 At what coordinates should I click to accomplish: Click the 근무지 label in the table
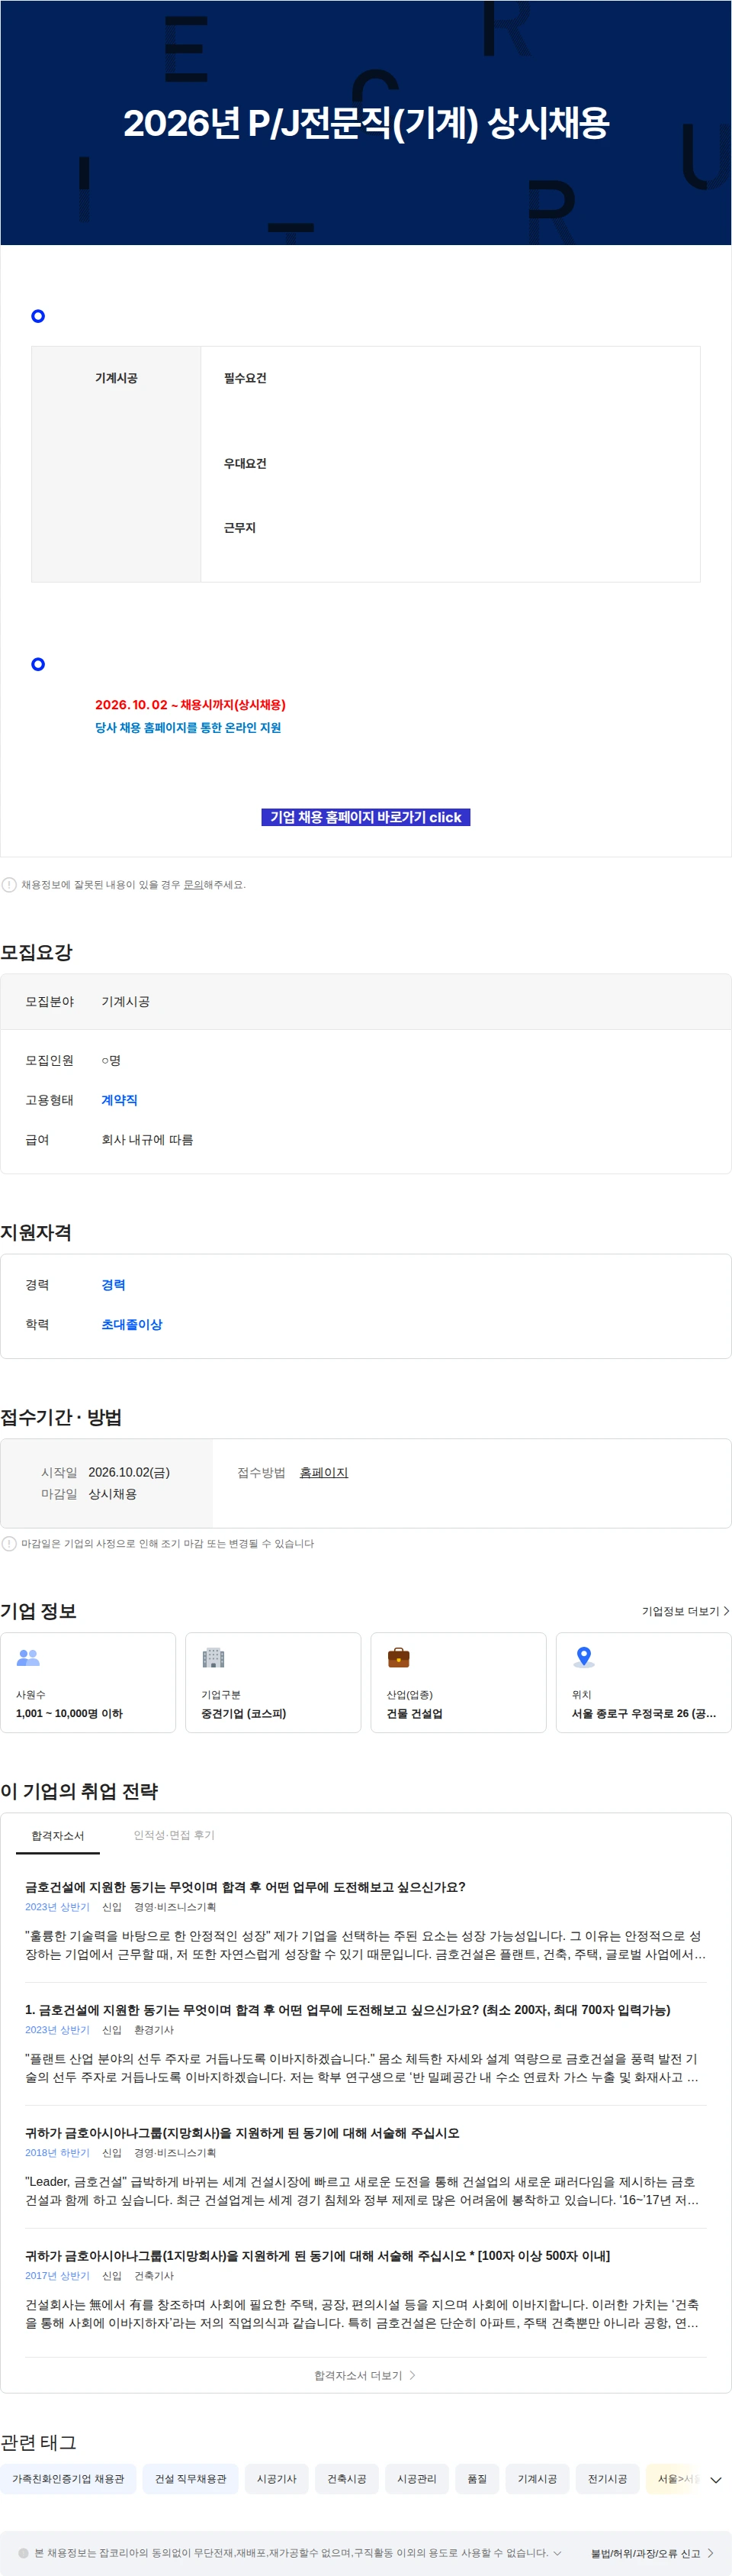239,527
